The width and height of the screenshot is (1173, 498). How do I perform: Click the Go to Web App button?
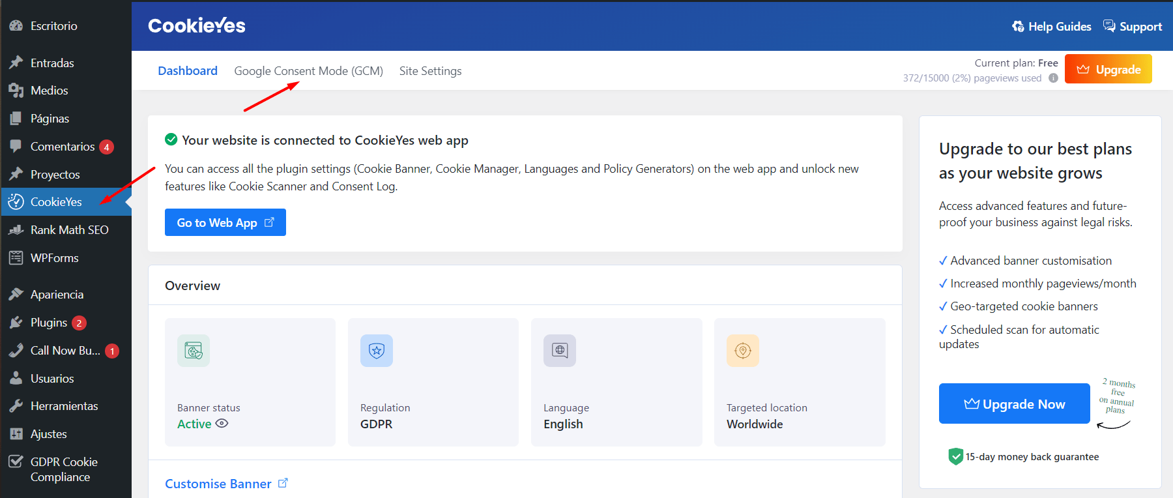coord(225,222)
